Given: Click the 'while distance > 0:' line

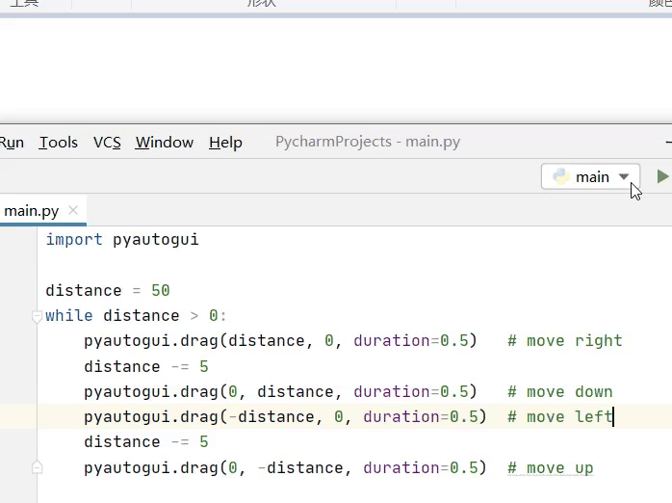Looking at the screenshot, I should (x=136, y=316).
